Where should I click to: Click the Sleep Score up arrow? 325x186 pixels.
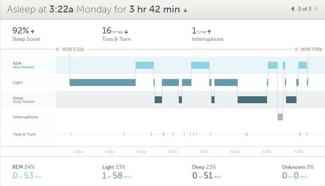coord(32,31)
